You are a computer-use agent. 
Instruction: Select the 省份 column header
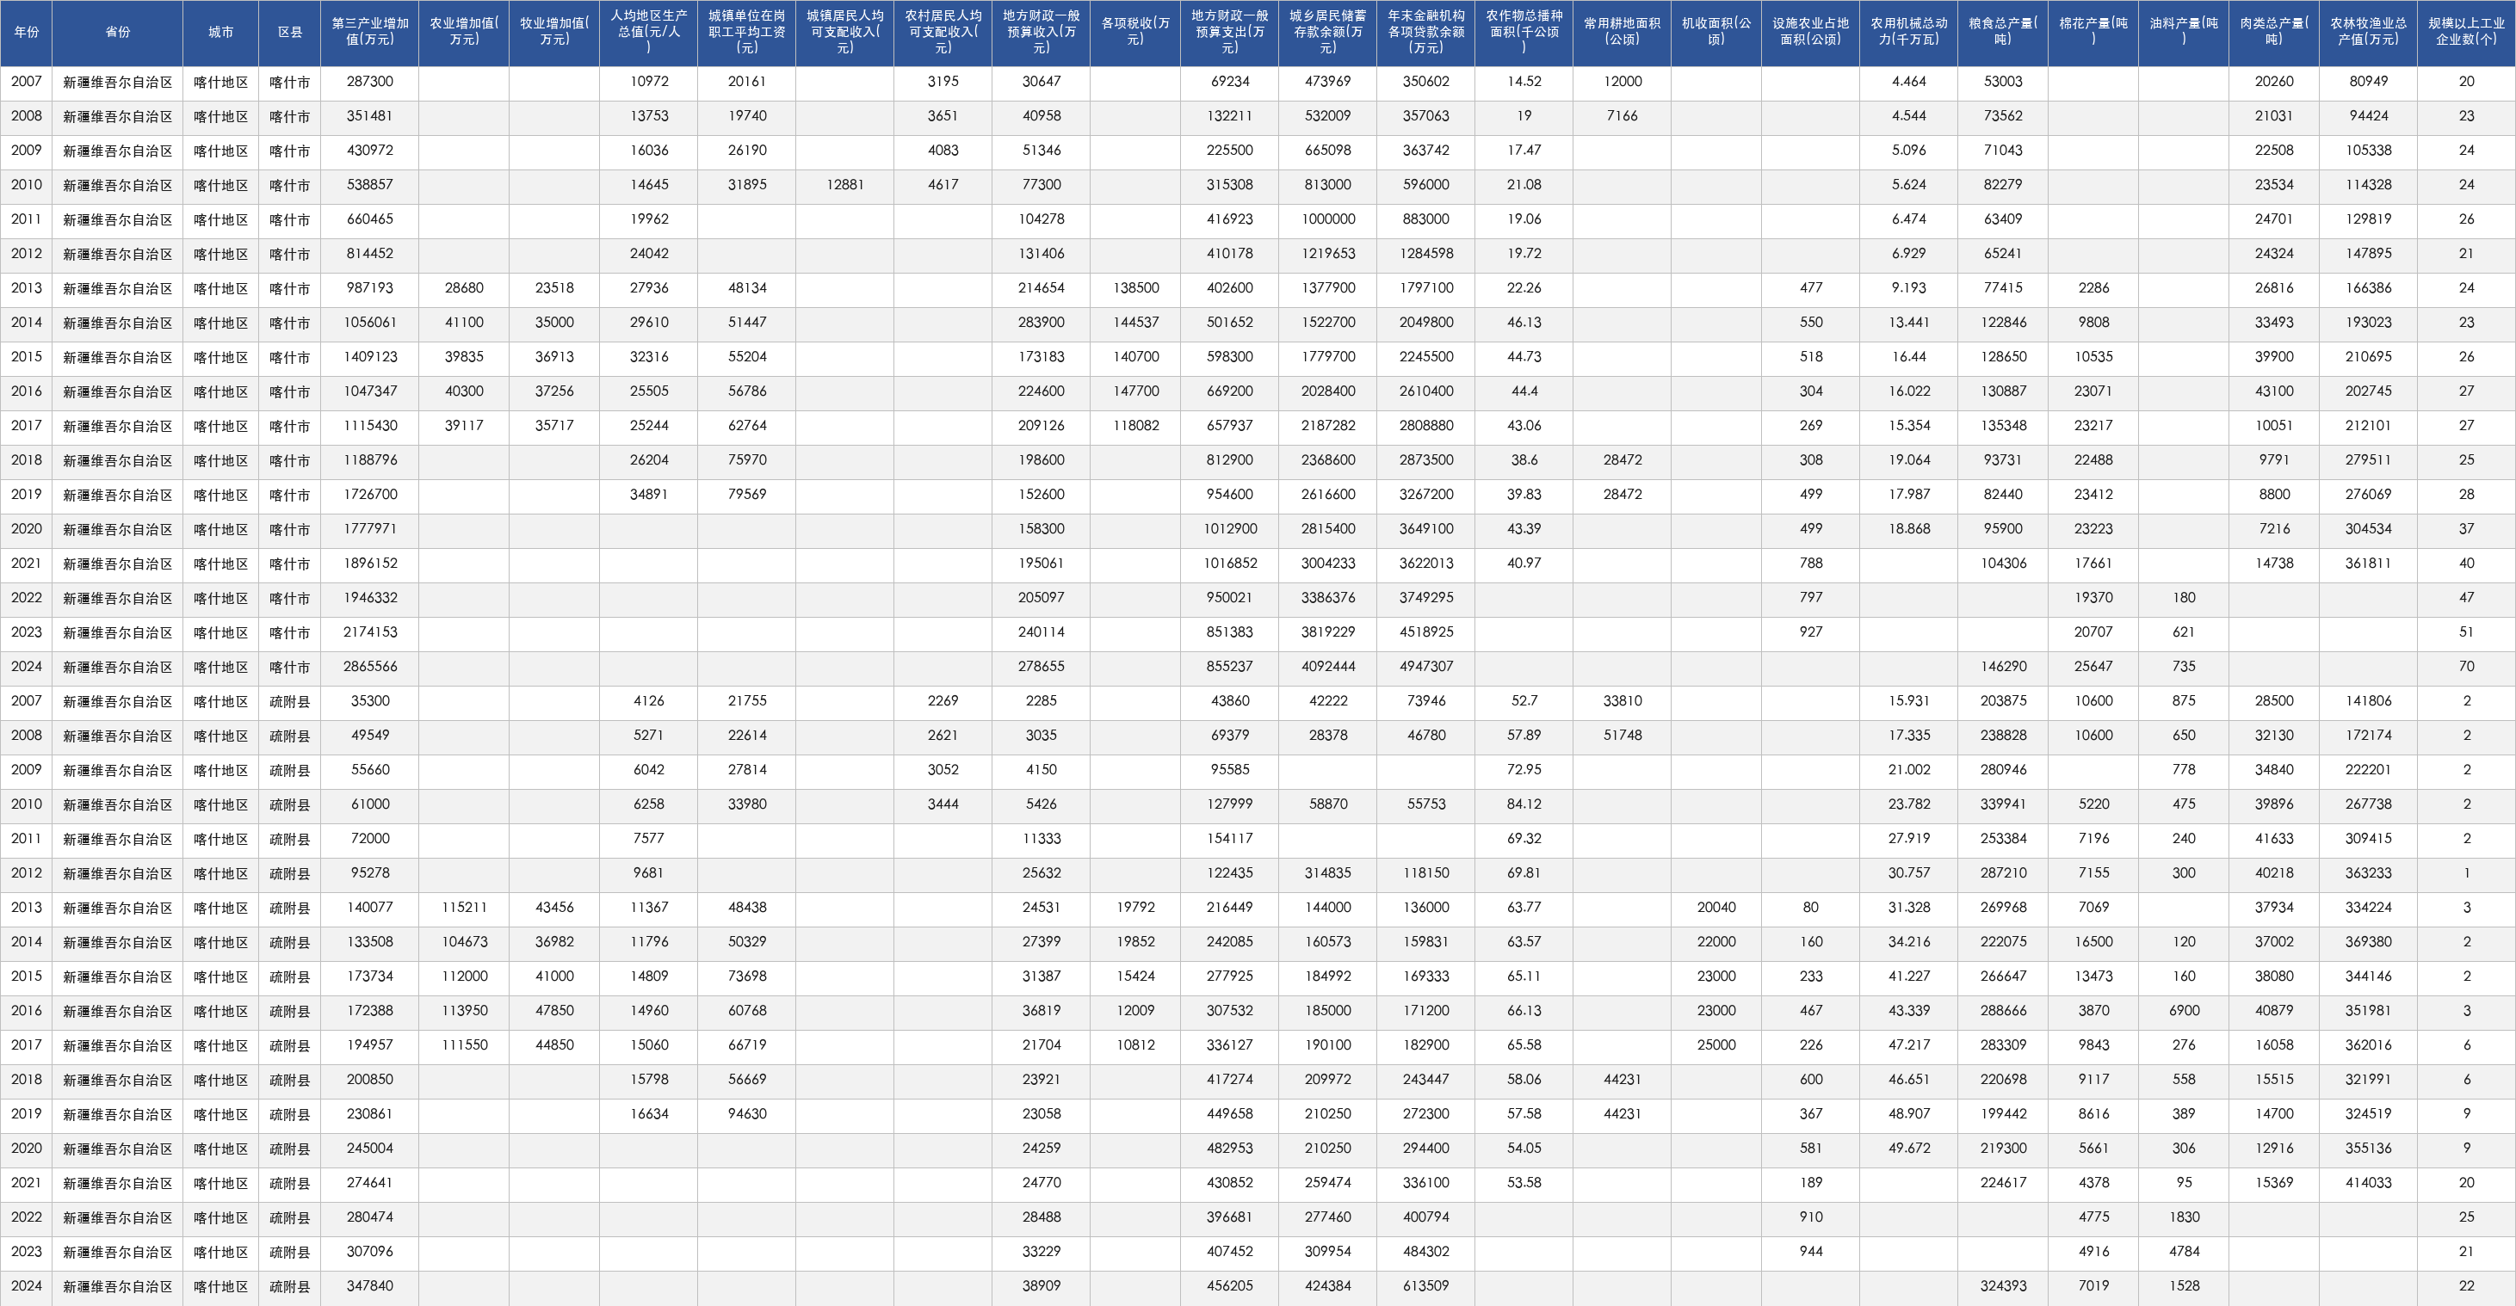117,32
